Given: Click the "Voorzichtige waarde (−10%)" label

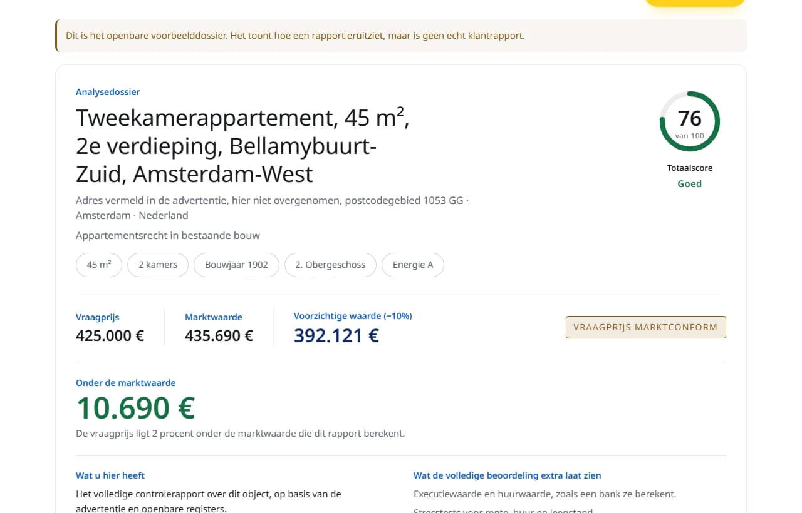Looking at the screenshot, I should coord(353,316).
